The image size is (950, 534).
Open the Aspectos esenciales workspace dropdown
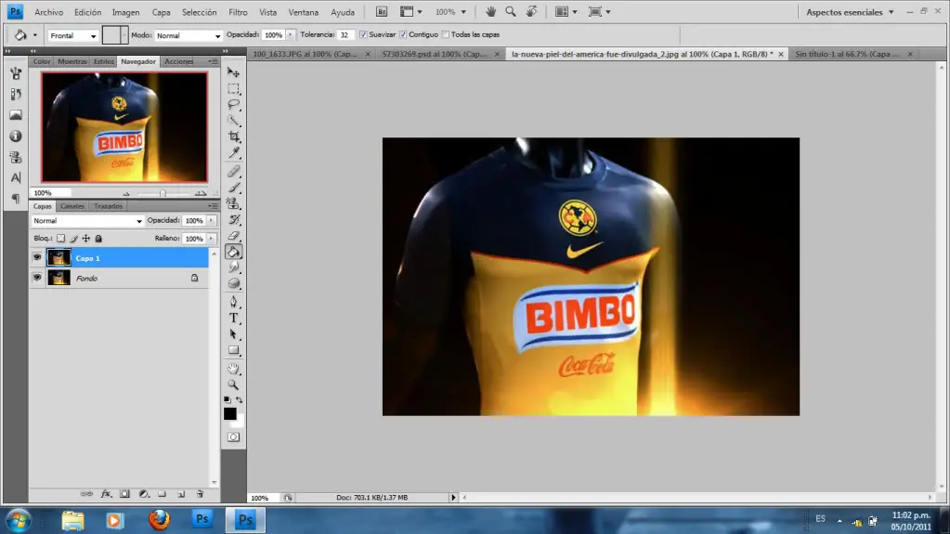(x=850, y=12)
